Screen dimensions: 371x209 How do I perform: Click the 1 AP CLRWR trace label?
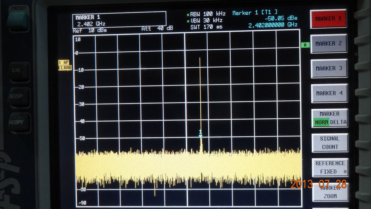click(x=65, y=65)
